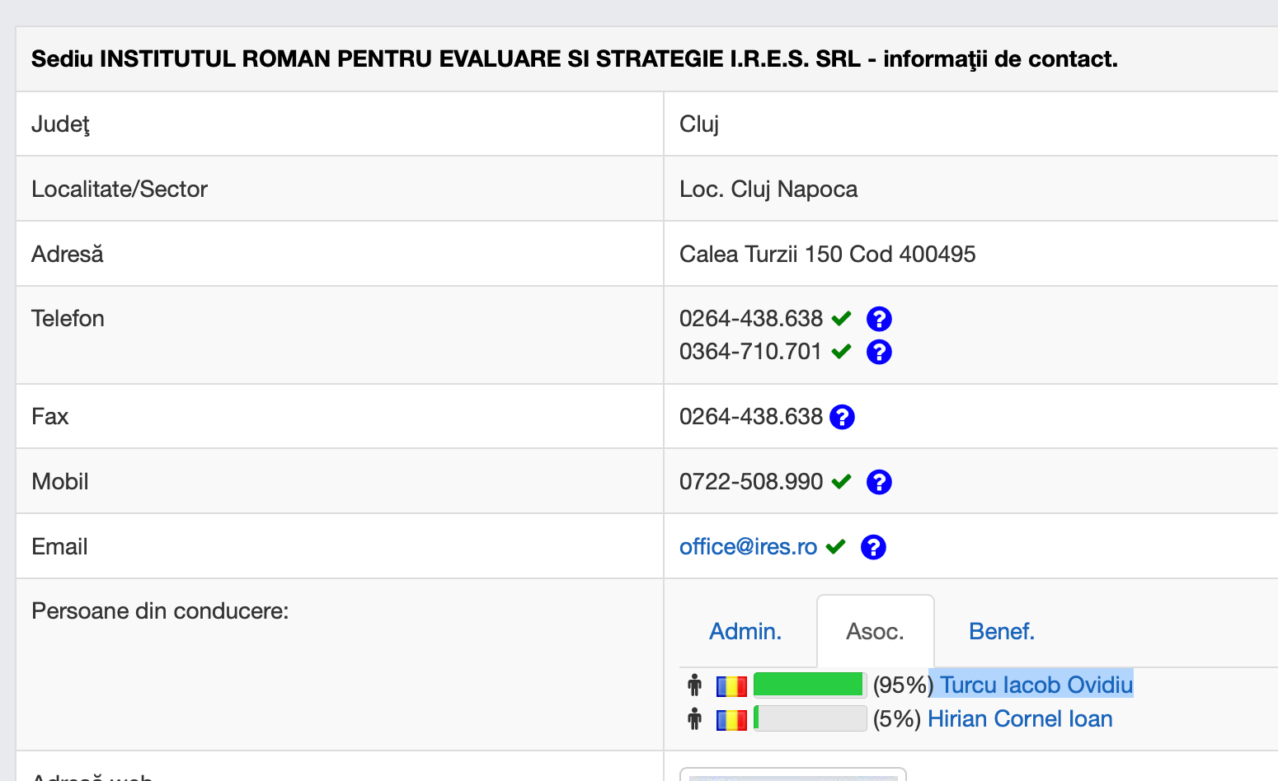
Task: Click the Sediu INSTITUTUL ROMAN header title
Action: pyautogui.click(x=575, y=59)
